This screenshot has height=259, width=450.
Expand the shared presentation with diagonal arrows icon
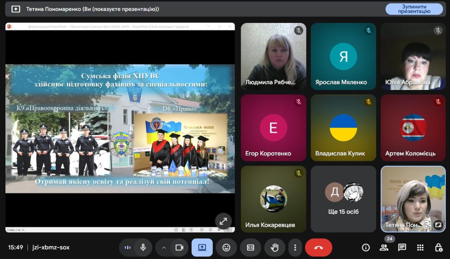[x=223, y=221]
